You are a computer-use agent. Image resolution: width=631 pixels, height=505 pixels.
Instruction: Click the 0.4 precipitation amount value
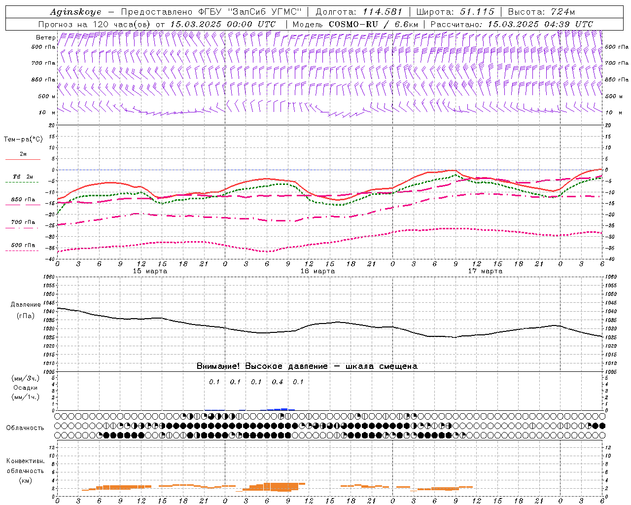pyautogui.click(x=278, y=382)
